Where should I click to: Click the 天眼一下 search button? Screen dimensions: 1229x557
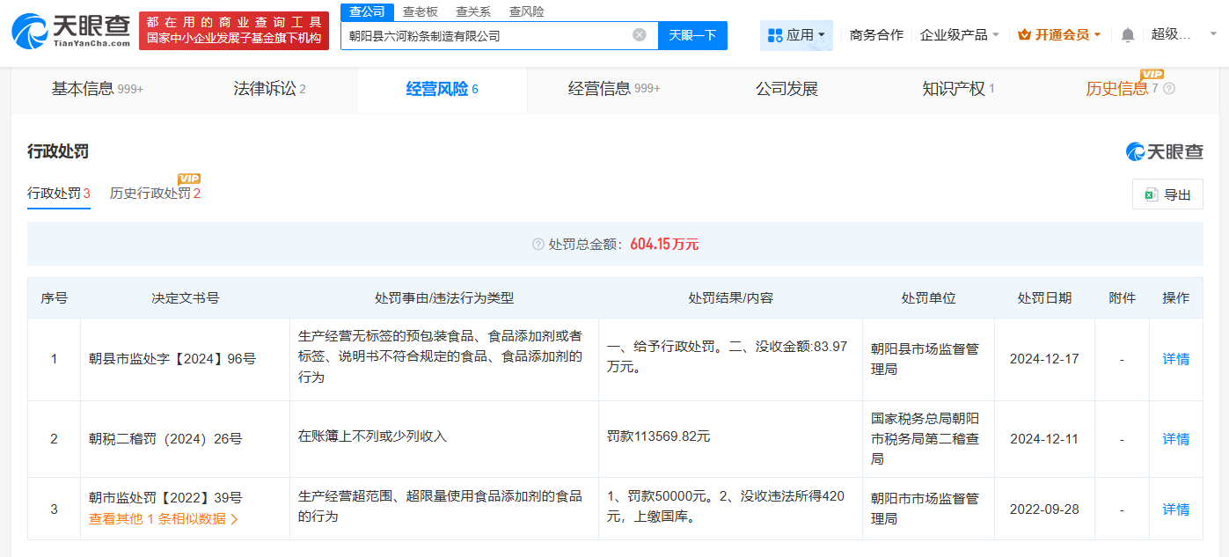[x=691, y=35]
